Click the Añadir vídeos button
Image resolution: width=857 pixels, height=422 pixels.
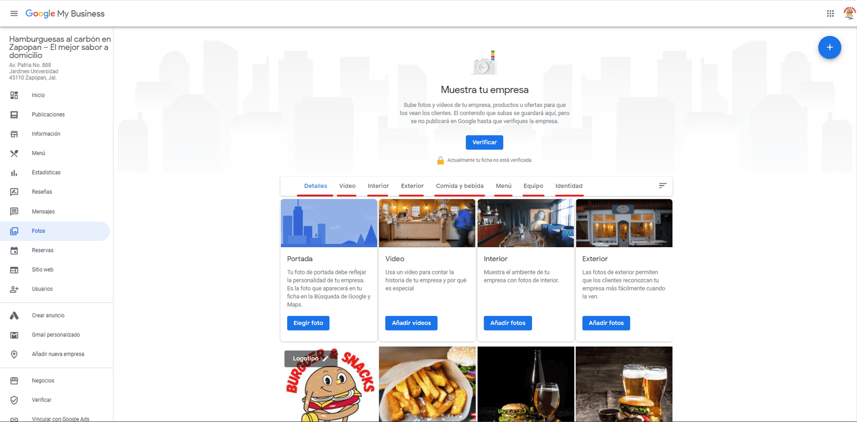click(411, 323)
